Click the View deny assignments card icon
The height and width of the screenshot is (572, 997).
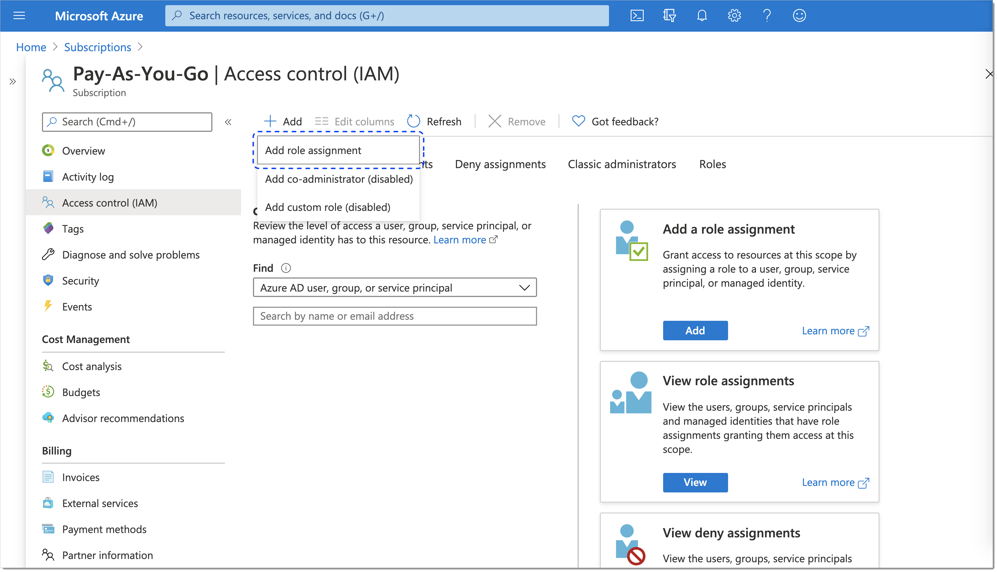[630, 544]
